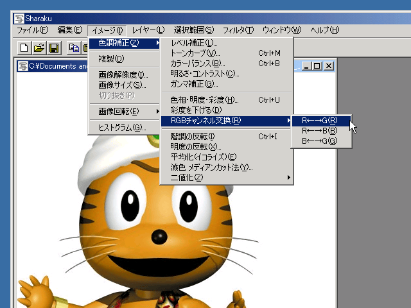The image size is (411, 308).
Task: Select 画像サイズ(S)... menu entry
Action: [124, 85]
